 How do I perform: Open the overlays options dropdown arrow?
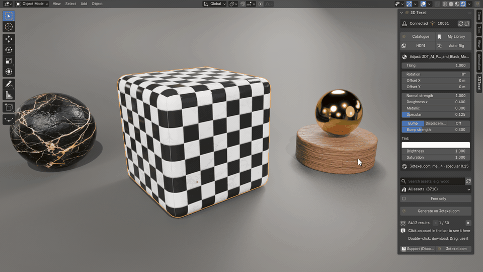tap(429, 4)
